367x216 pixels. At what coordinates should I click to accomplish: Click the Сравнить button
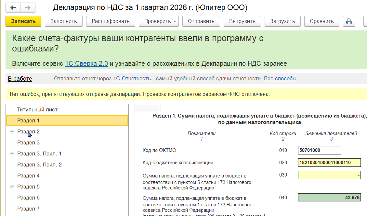point(321,21)
